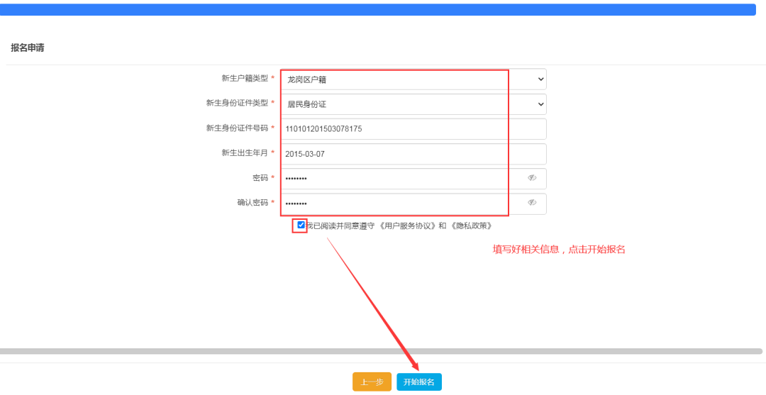Open the 新生户籍类型 dropdown
Viewport: 766px width, 395px height.
pyautogui.click(x=413, y=79)
